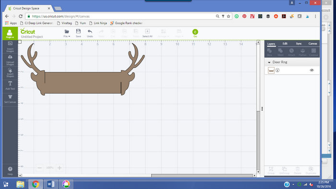Click the Contour tool in the Layers panel
Image resolution: width=336 pixels, height=189 pixels.
click(314, 52)
